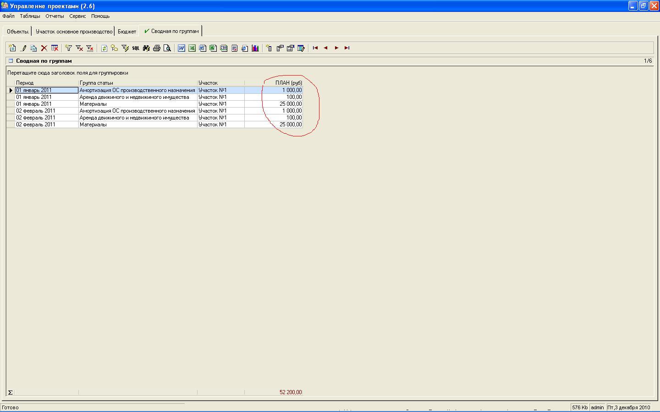This screenshot has height=412, width=660.
Task: Export to CSV file icon
Action: pyautogui.click(x=224, y=48)
